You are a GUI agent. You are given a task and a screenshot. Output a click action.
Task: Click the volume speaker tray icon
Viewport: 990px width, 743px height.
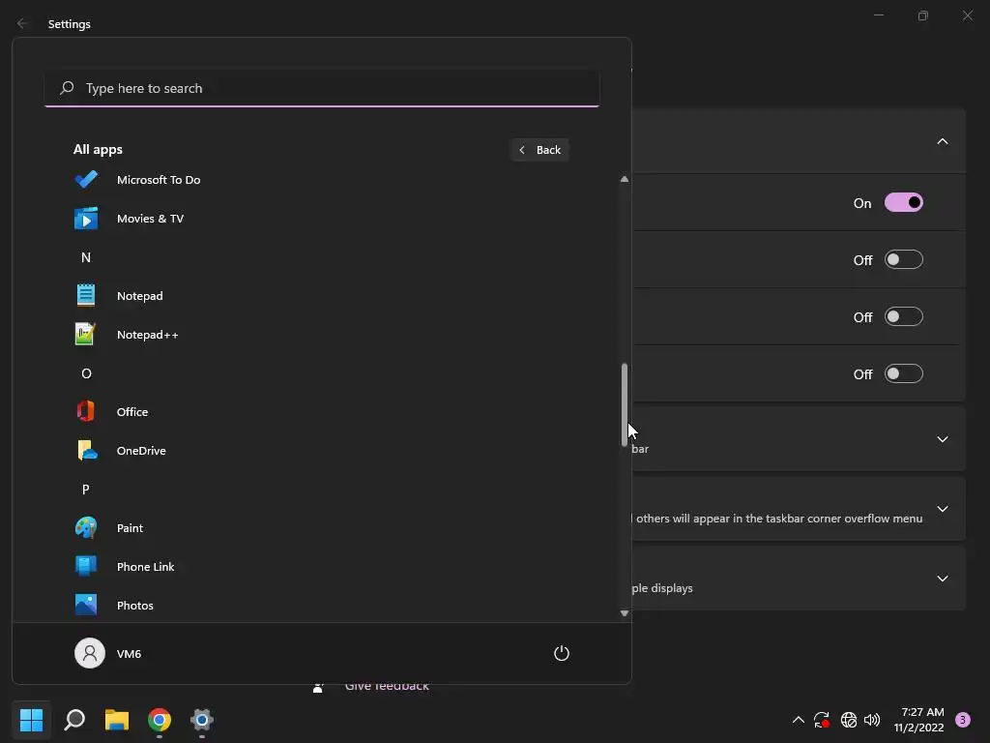(872, 719)
